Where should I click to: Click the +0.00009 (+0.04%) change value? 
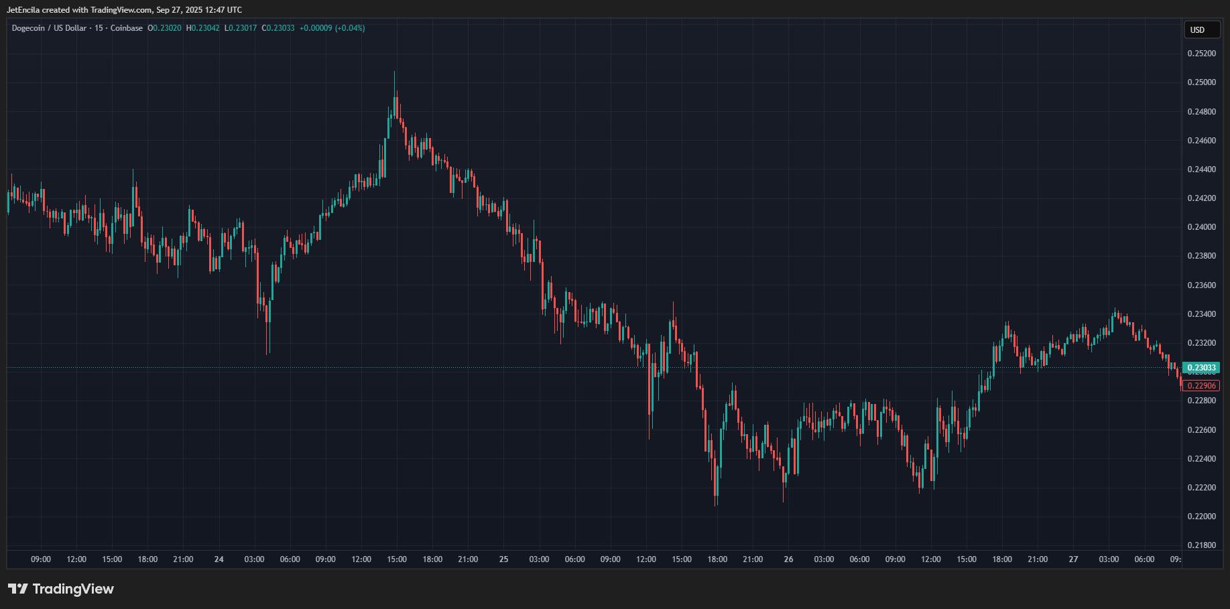point(332,28)
